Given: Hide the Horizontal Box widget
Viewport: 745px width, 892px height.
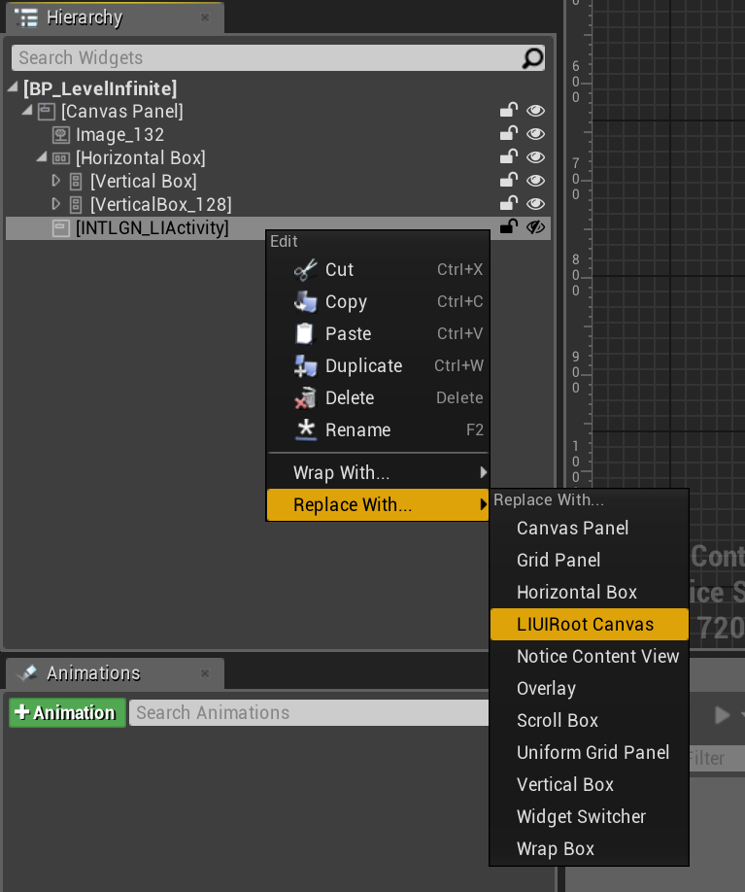Looking at the screenshot, I should pyautogui.click(x=535, y=157).
